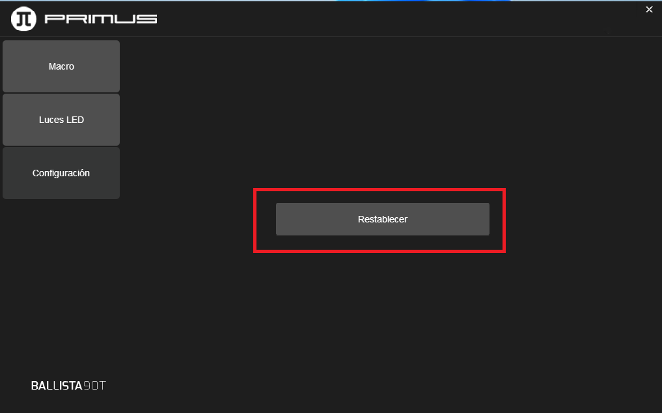The image size is (662, 413).
Task: Click the Primus brand text beside the logo
Action: 101,19
